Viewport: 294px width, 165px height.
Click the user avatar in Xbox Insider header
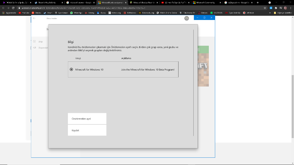pos(187,18)
